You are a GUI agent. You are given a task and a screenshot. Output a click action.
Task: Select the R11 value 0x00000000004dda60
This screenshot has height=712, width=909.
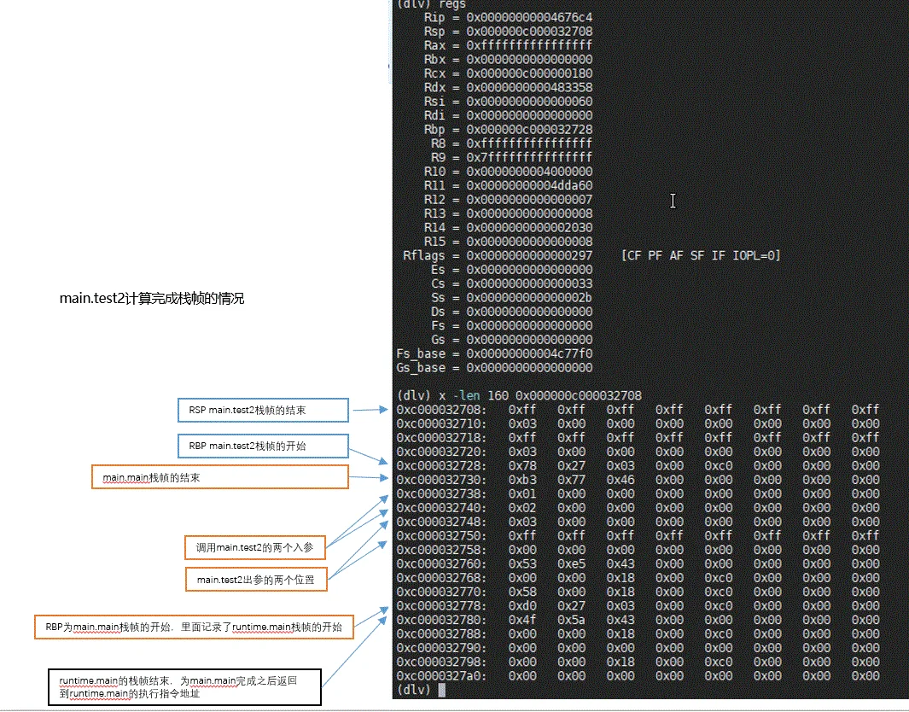(529, 185)
